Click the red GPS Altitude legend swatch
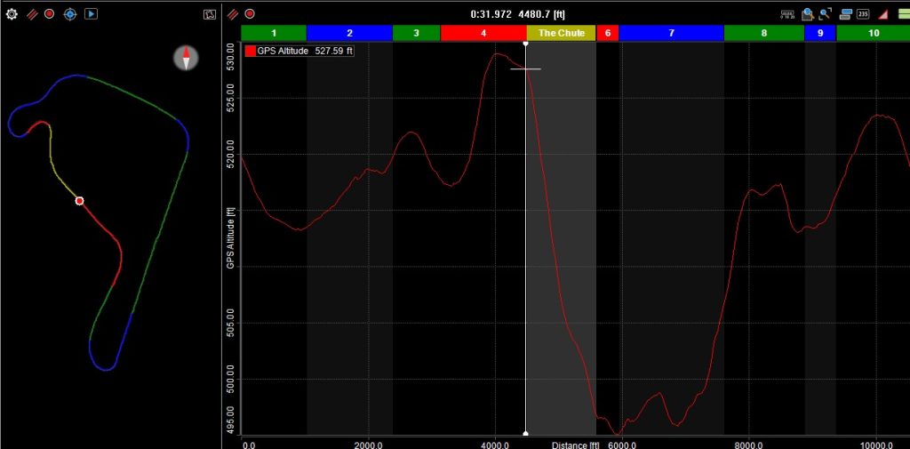Screen dimensions: 910x449 tap(251, 52)
